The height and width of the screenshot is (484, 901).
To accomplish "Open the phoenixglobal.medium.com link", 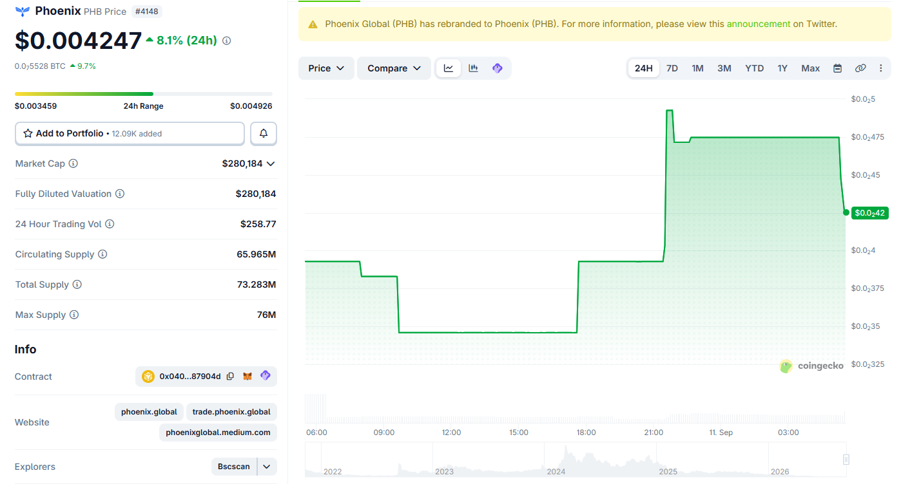I will (218, 433).
